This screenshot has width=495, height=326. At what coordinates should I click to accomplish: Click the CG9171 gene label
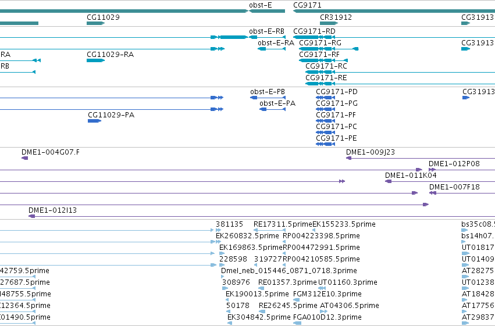pos(307,5)
